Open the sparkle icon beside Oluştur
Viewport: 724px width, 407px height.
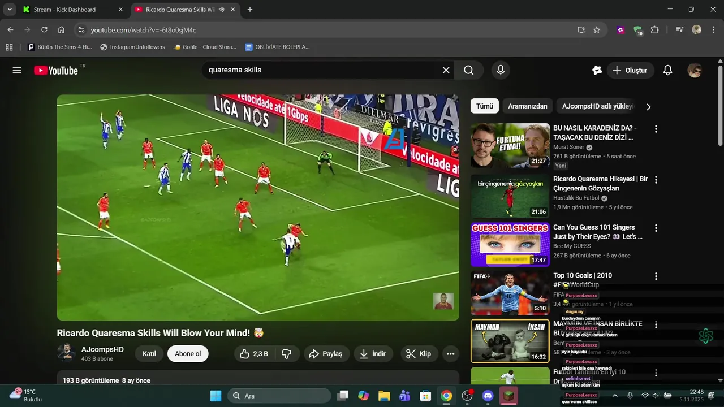click(597, 70)
